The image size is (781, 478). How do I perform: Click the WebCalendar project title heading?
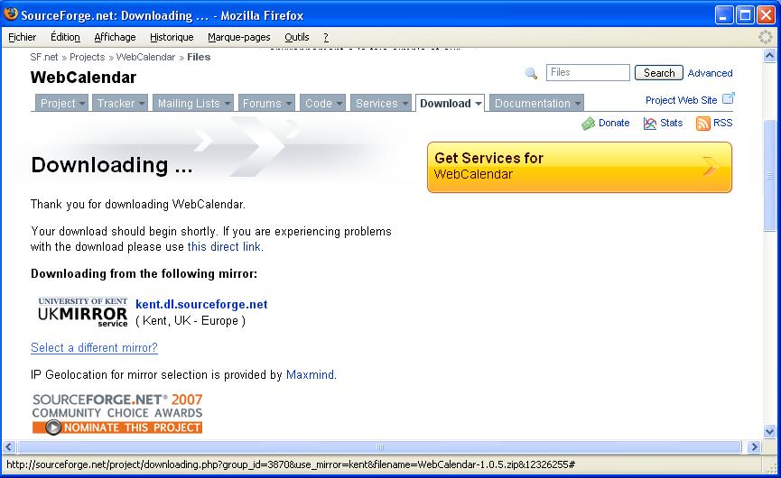[83, 78]
